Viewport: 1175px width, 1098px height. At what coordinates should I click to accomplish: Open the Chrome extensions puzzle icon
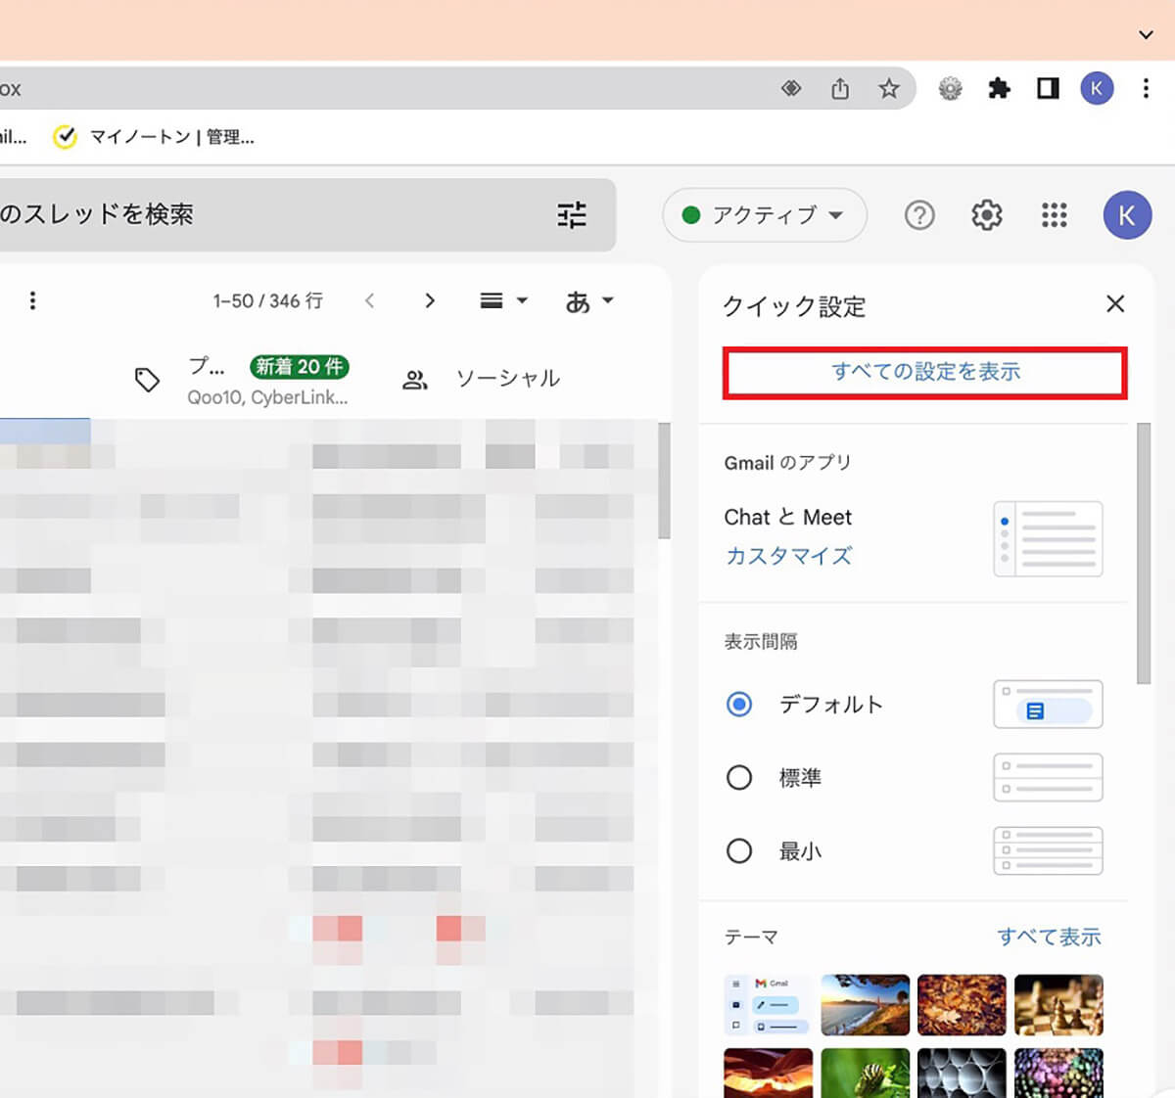[999, 89]
